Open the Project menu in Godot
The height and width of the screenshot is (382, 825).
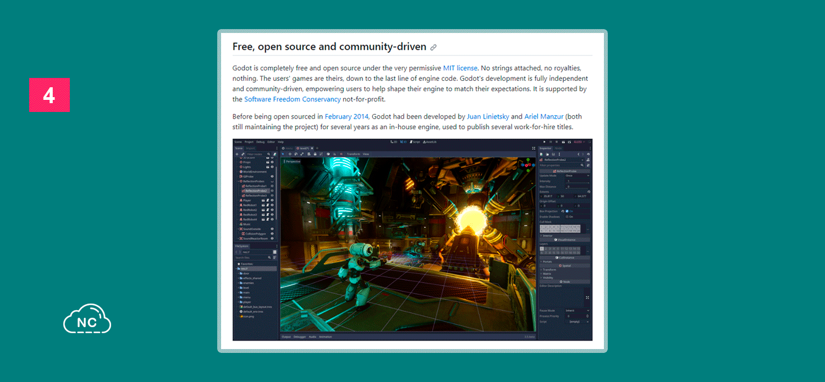(249, 142)
